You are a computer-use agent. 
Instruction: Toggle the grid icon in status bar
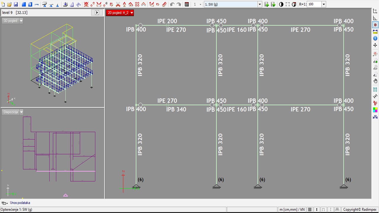pos(310,209)
